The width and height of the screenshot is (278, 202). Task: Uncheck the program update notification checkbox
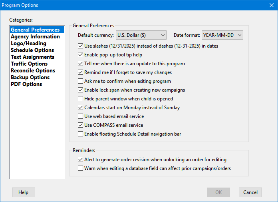click(81, 64)
